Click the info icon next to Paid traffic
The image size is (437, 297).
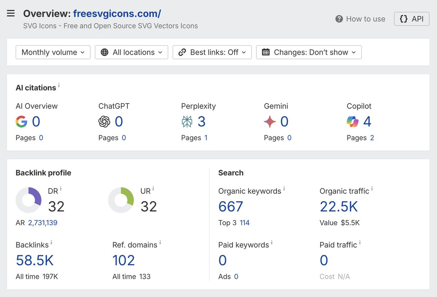(x=360, y=243)
